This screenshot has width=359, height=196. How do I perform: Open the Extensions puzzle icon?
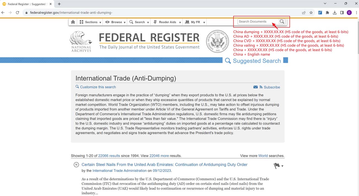[327, 13]
